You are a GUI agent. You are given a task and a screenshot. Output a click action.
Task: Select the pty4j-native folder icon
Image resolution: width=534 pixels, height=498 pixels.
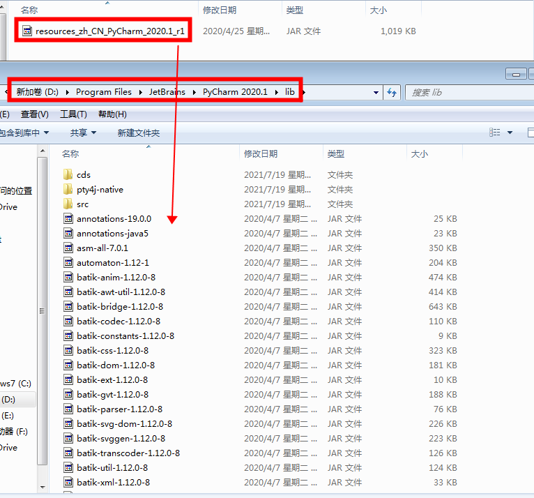click(68, 189)
